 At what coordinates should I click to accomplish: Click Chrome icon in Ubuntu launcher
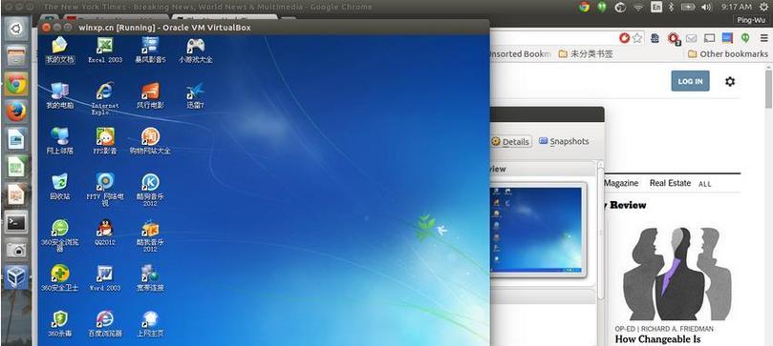click(16, 85)
